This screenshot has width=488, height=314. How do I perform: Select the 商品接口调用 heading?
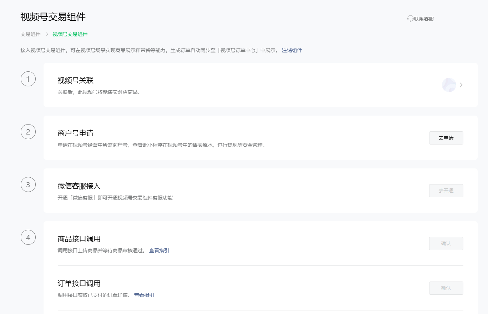click(x=79, y=239)
